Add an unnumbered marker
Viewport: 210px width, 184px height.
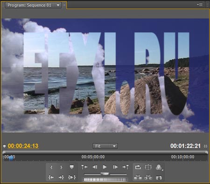[x=71, y=167]
